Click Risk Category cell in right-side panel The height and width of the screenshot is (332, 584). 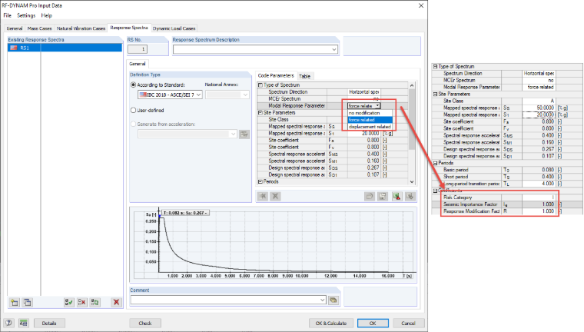(539, 198)
